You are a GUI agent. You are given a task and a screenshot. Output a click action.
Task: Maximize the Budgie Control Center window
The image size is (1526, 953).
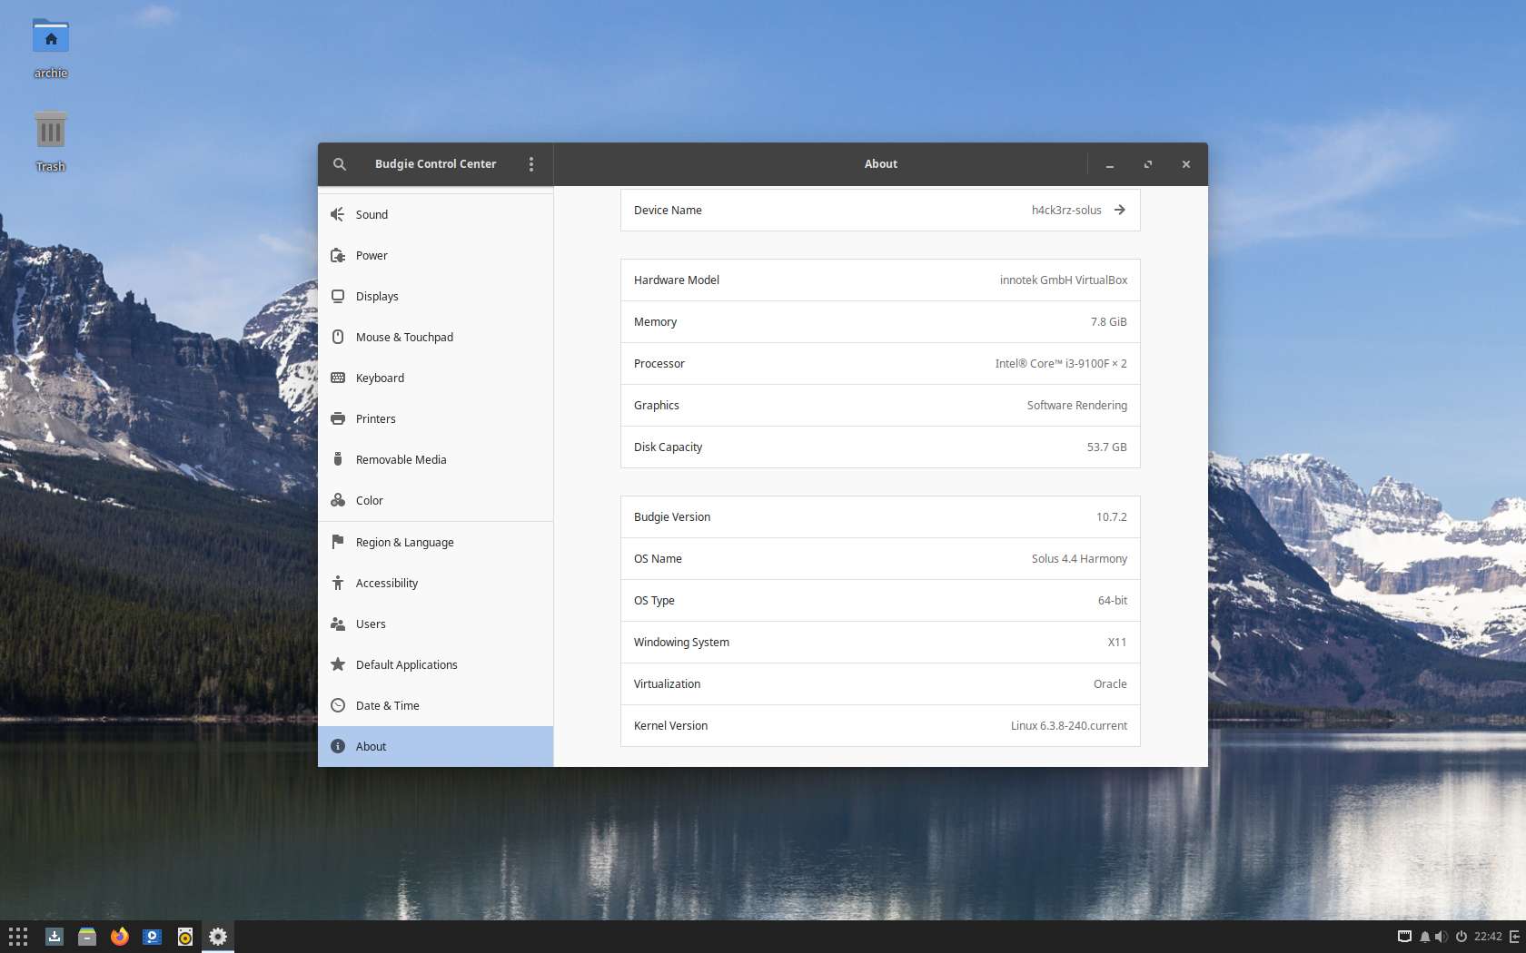point(1148,164)
